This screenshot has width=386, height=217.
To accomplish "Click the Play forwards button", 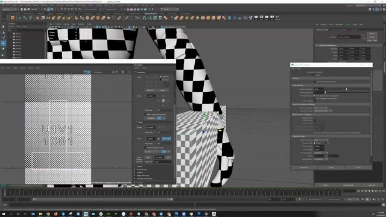I will point(373,191).
